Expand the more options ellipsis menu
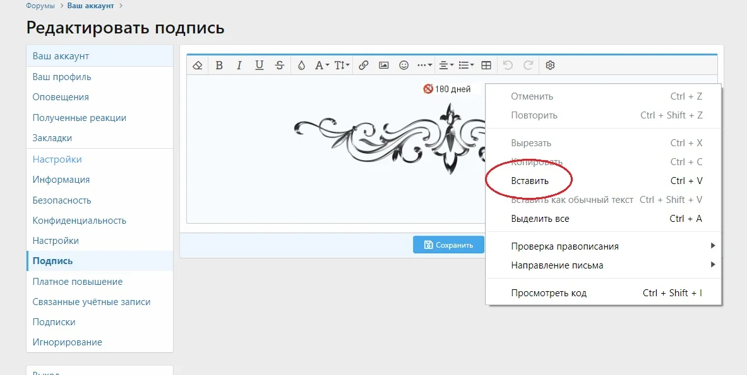This screenshot has height=375, width=747. [424, 65]
